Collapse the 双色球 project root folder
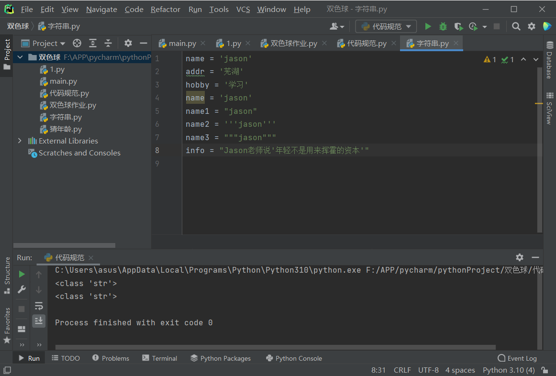Screen dimensions: 556x376 (20, 57)
